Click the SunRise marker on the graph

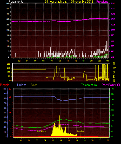coord(41,132)
